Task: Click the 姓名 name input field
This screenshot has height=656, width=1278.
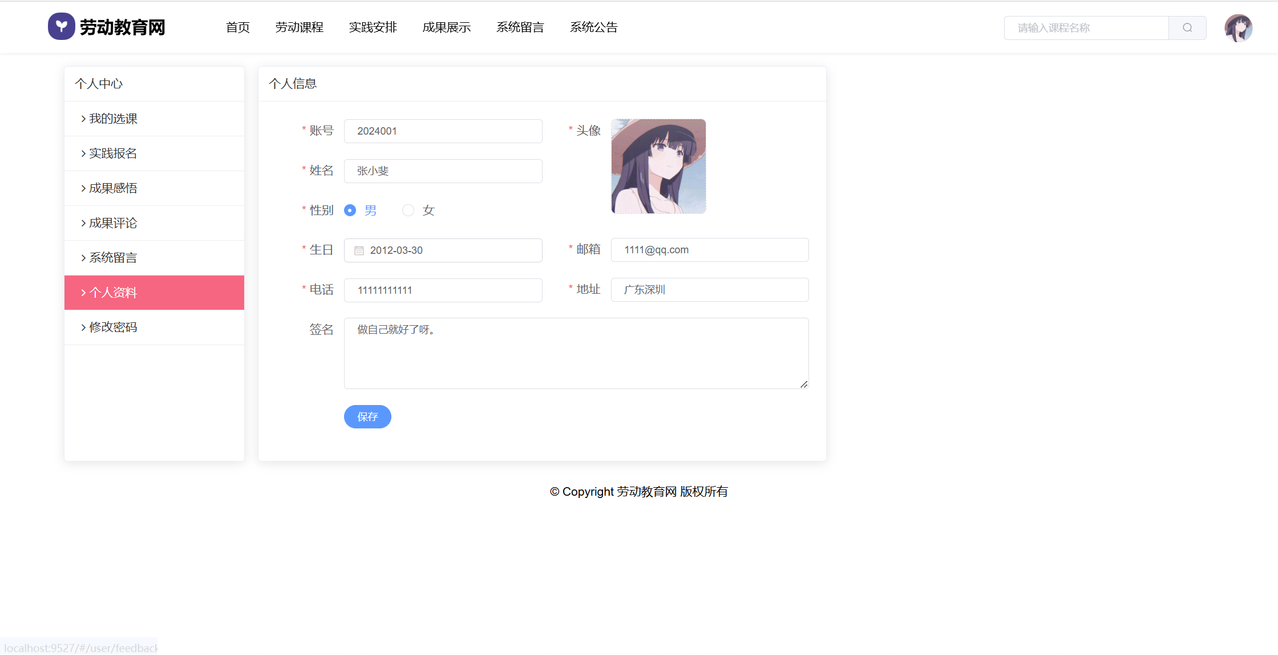Action: coord(443,171)
